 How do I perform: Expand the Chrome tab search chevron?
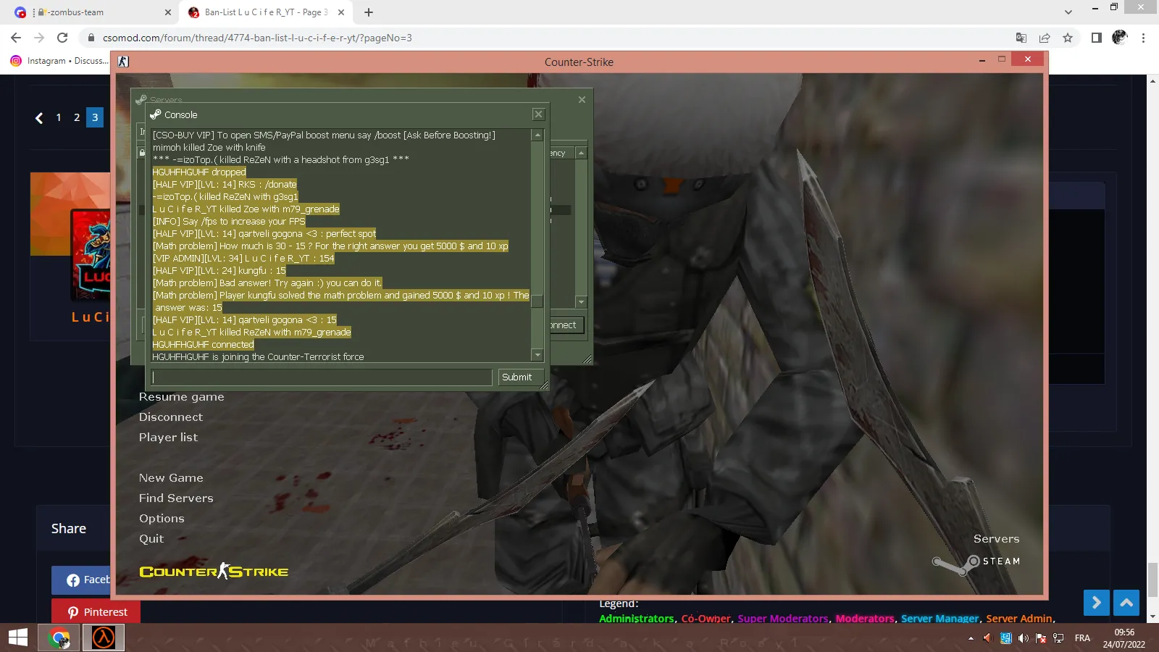tap(1068, 12)
